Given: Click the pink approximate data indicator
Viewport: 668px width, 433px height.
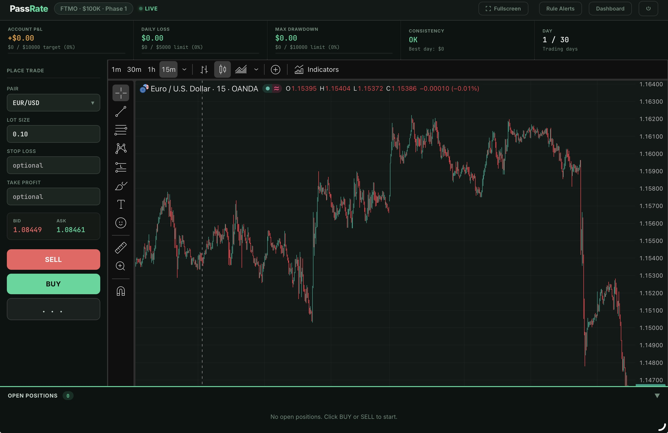Looking at the screenshot, I should (276, 89).
